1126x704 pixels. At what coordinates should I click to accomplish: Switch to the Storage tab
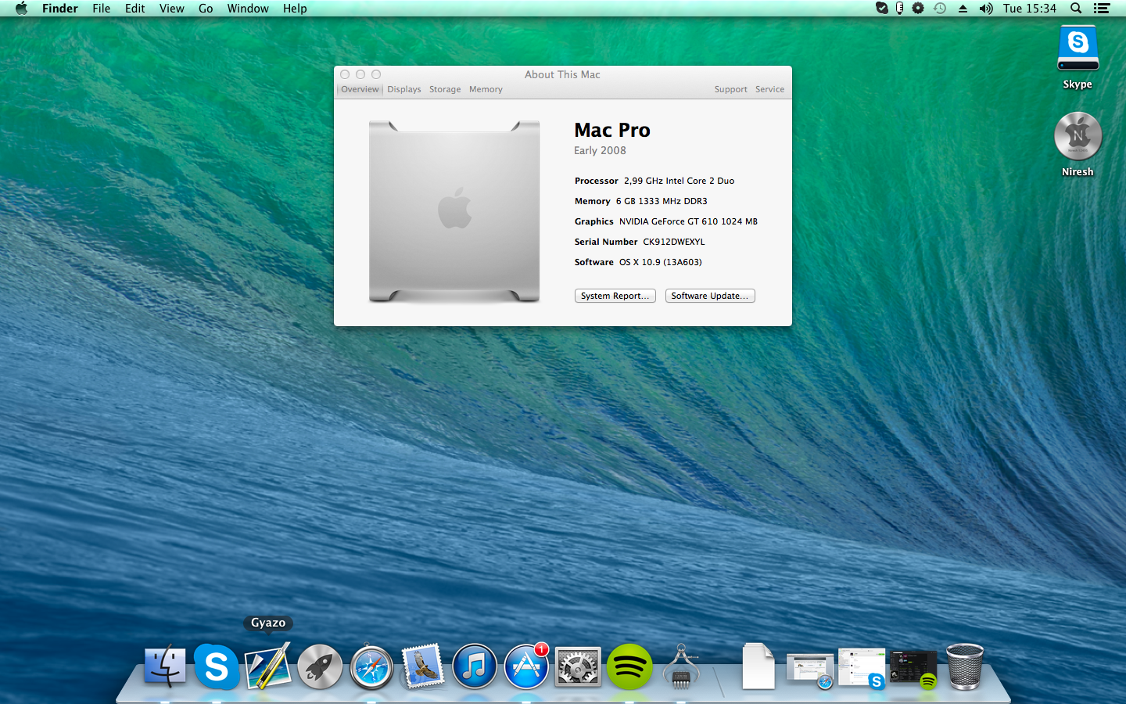(445, 89)
